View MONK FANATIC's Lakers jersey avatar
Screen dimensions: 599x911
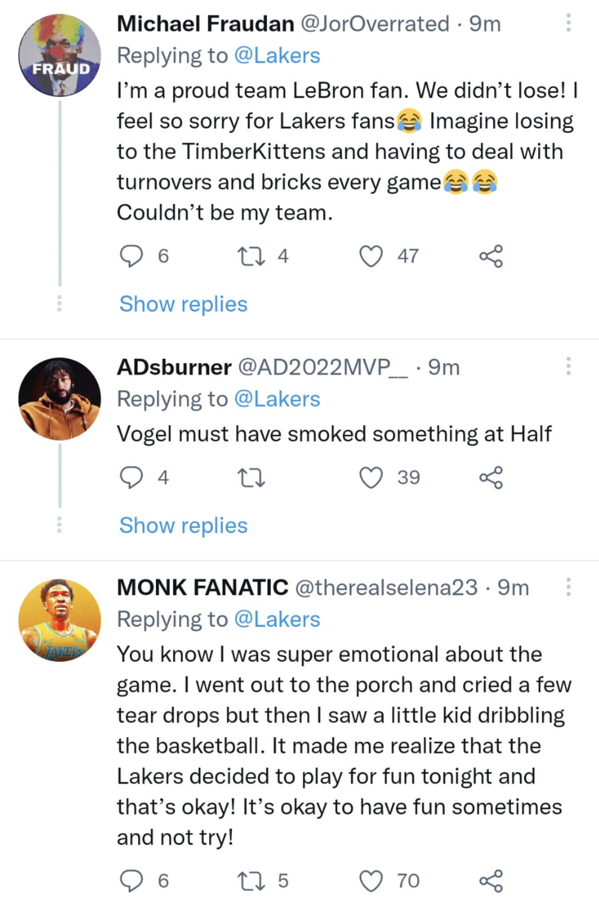(x=60, y=620)
